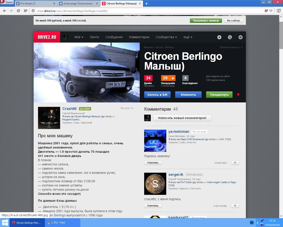Expand the Сообщества dropdown menu
Screen dimensions: 283x227
tap(166, 37)
